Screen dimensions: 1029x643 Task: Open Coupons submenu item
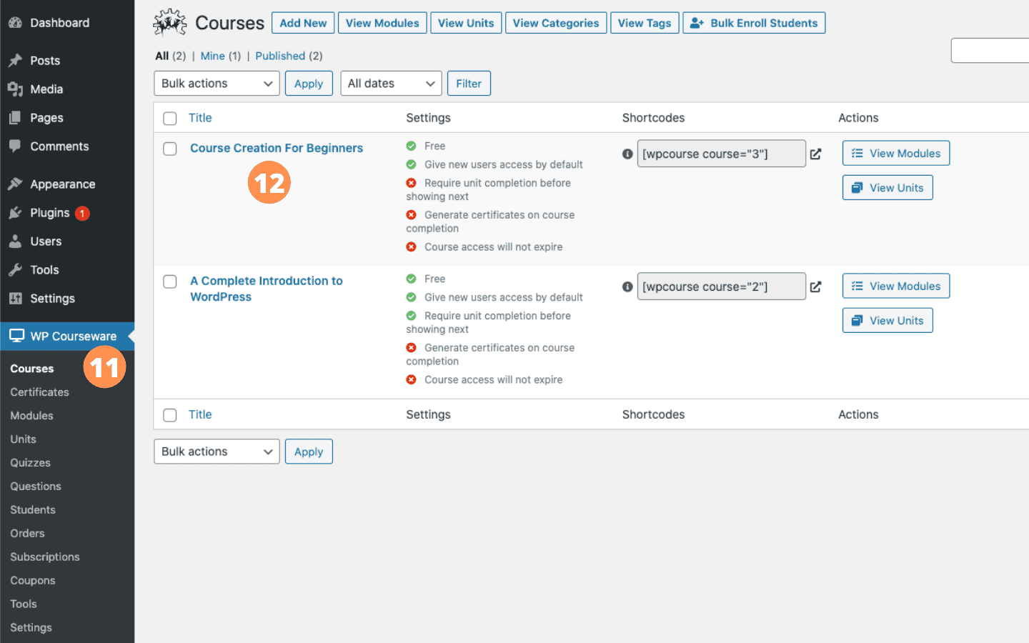coord(33,581)
